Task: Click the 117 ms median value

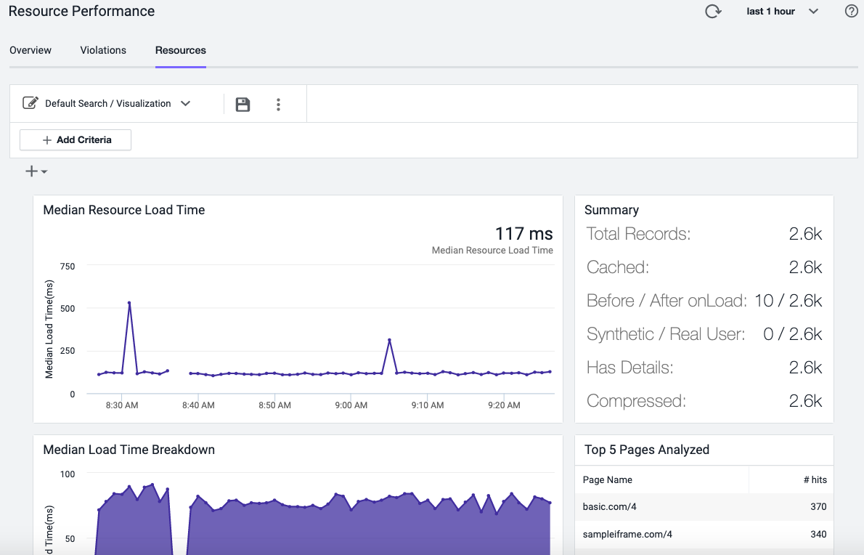Action: point(523,234)
